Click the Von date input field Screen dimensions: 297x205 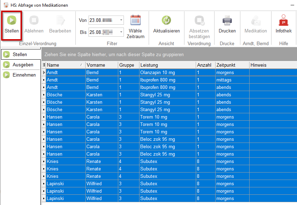tap(103, 20)
